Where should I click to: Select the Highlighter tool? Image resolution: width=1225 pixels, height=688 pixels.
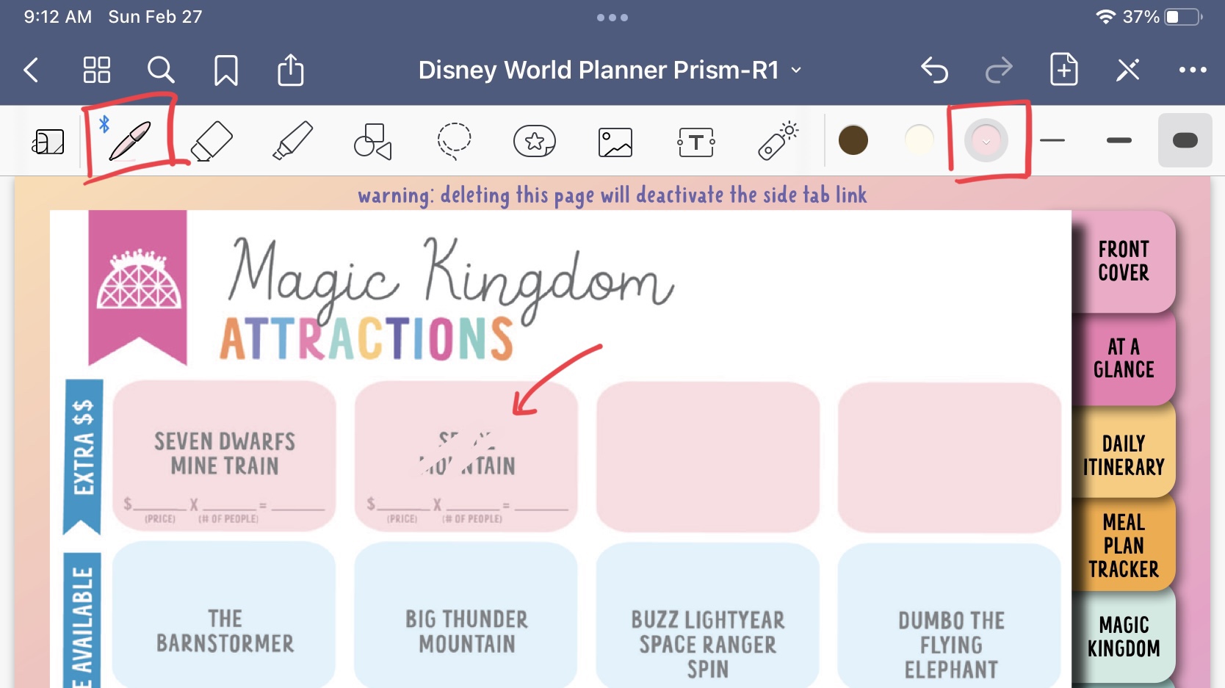[x=292, y=140]
